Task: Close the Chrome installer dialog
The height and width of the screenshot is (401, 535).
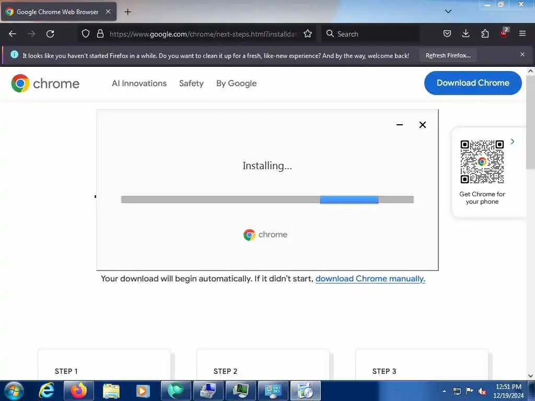Action: tap(422, 125)
